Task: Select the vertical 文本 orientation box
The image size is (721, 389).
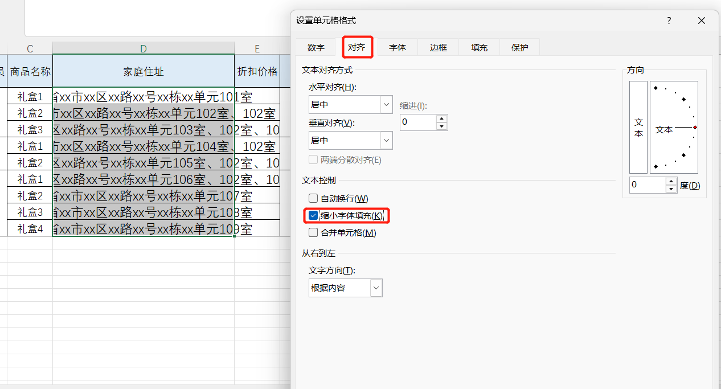Action: [x=638, y=127]
